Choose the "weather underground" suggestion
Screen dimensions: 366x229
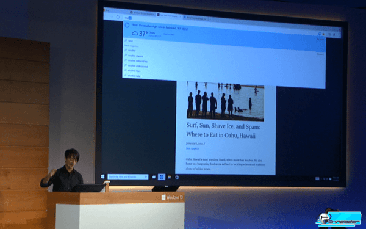tap(138, 66)
